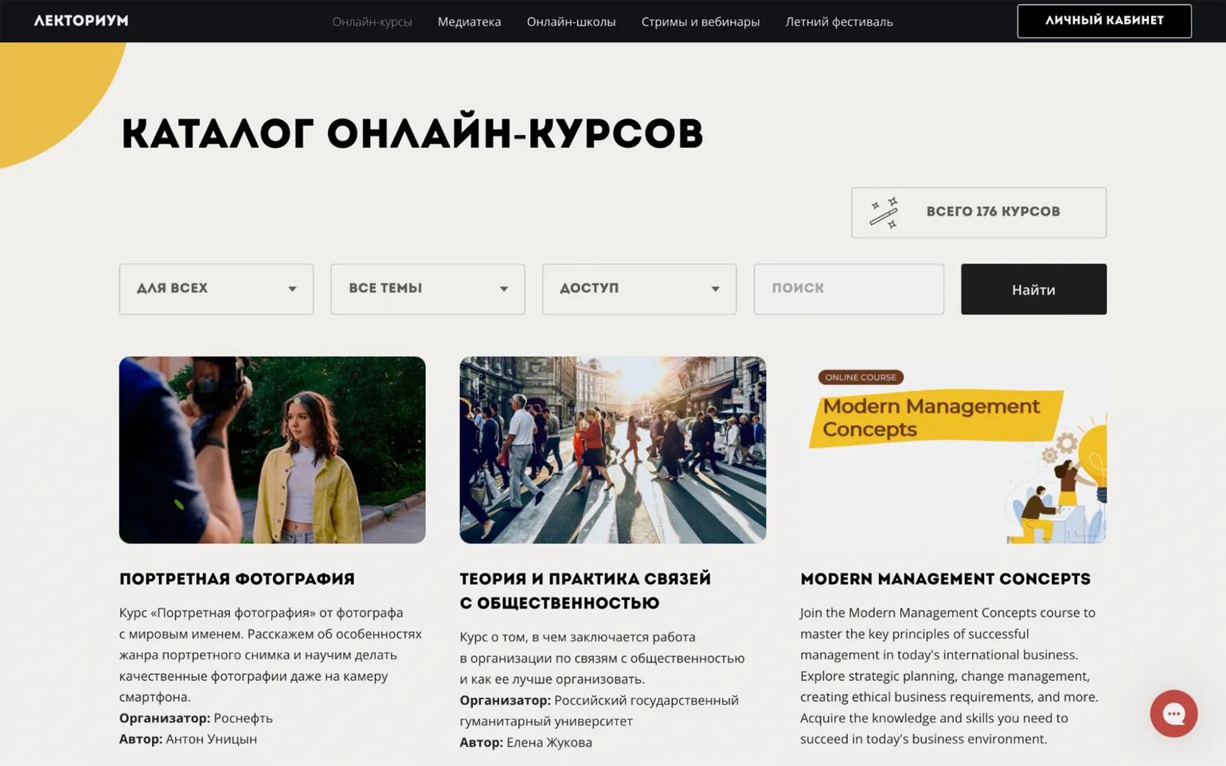The height and width of the screenshot is (766, 1226).
Task: Click the magic wand icon near course count
Action: (883, 212)
